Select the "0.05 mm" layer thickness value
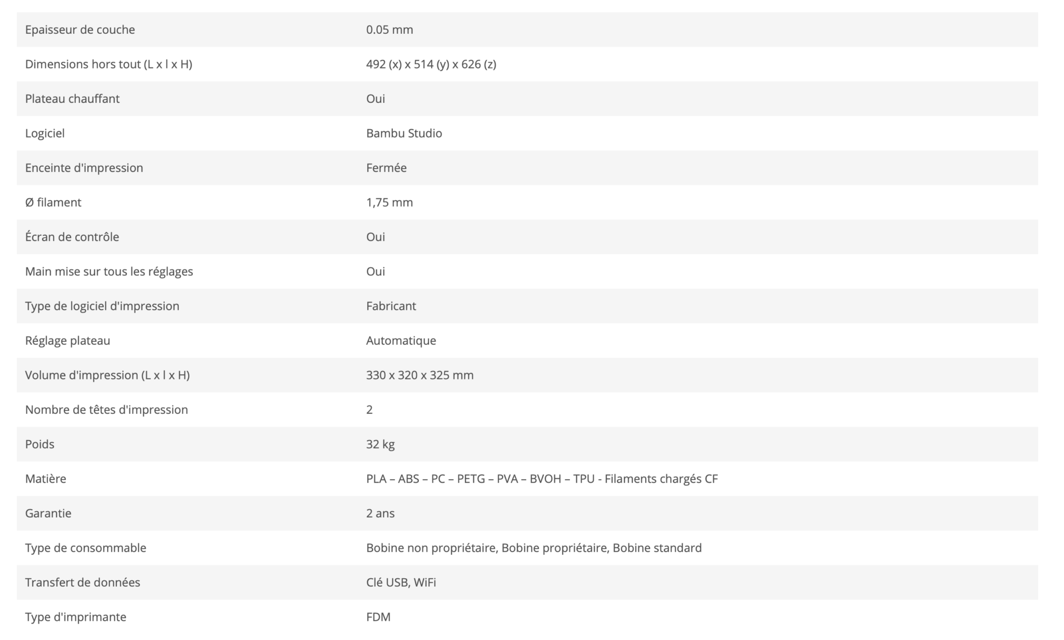Viewport: 1064px width, 640px height. click(389, 30)
